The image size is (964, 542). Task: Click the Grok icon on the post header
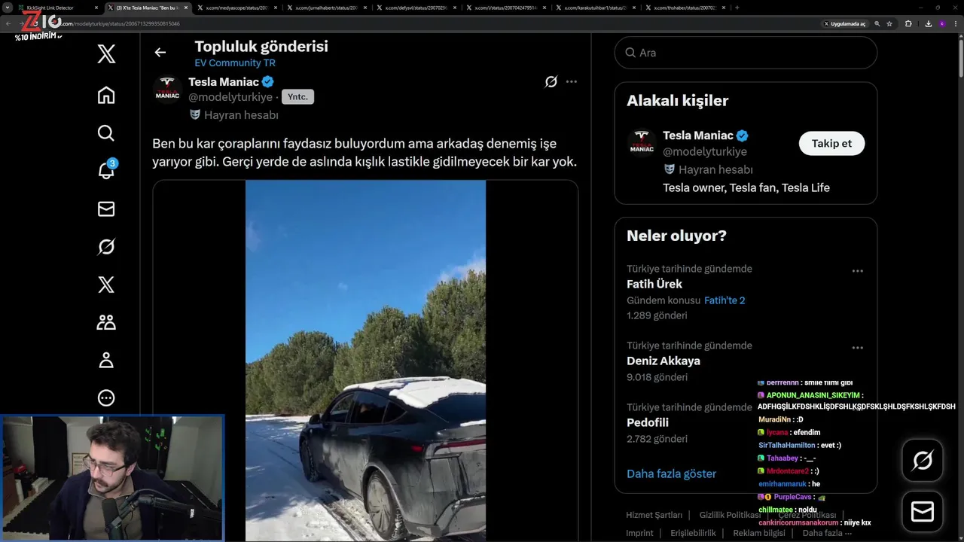551,81
